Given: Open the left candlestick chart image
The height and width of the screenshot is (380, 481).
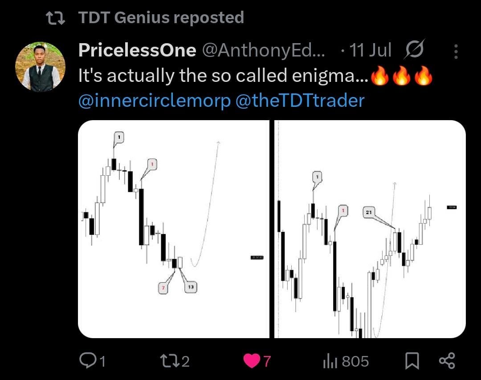Looking at the screenshot, I should click(173, 229).
